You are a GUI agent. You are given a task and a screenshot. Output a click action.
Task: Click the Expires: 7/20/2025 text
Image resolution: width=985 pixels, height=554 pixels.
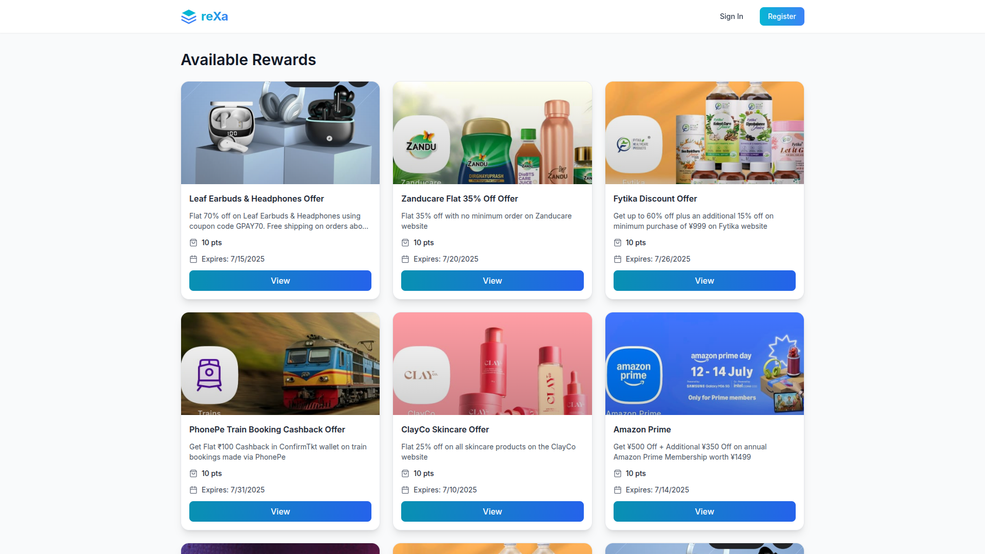coord(446,259)
